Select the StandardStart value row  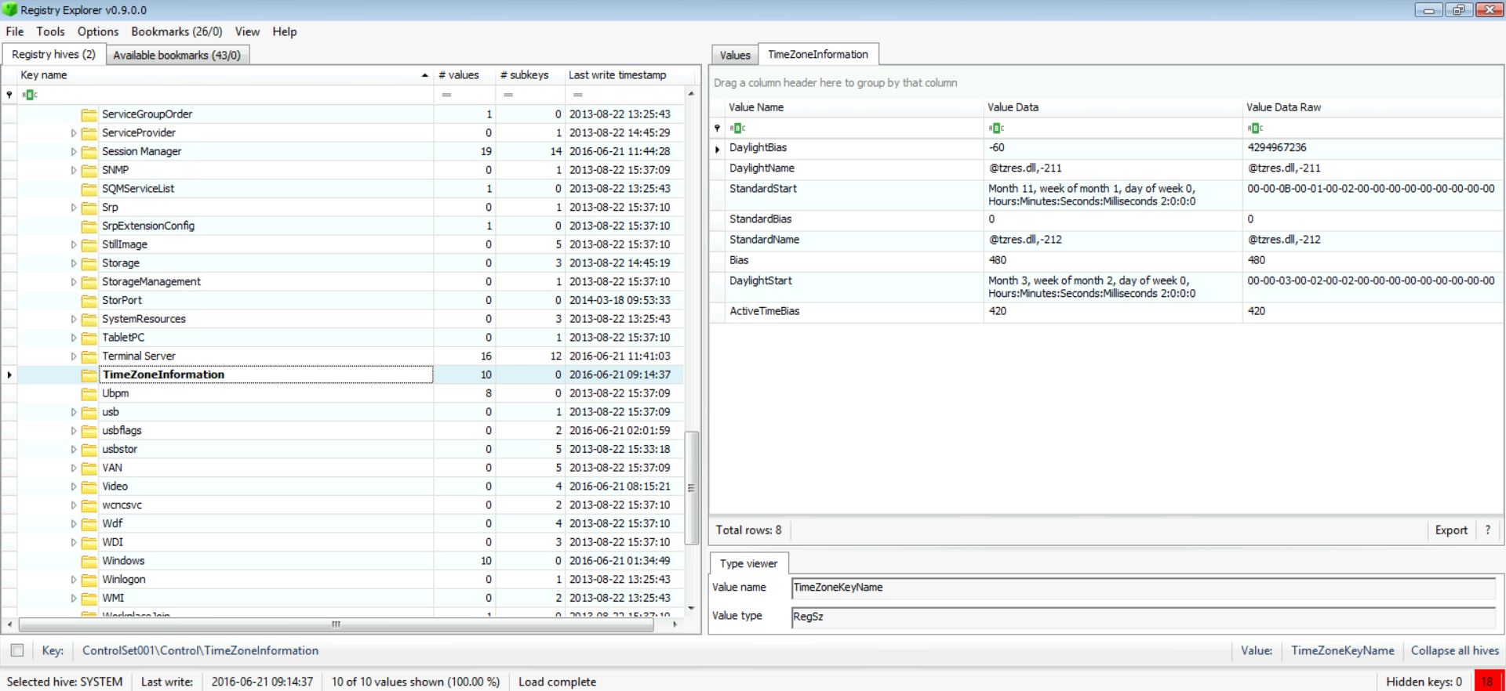click(1107, 195)
